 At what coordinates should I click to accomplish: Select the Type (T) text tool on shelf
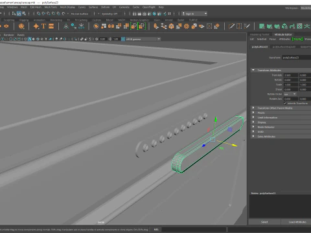[x=43, y=27]
